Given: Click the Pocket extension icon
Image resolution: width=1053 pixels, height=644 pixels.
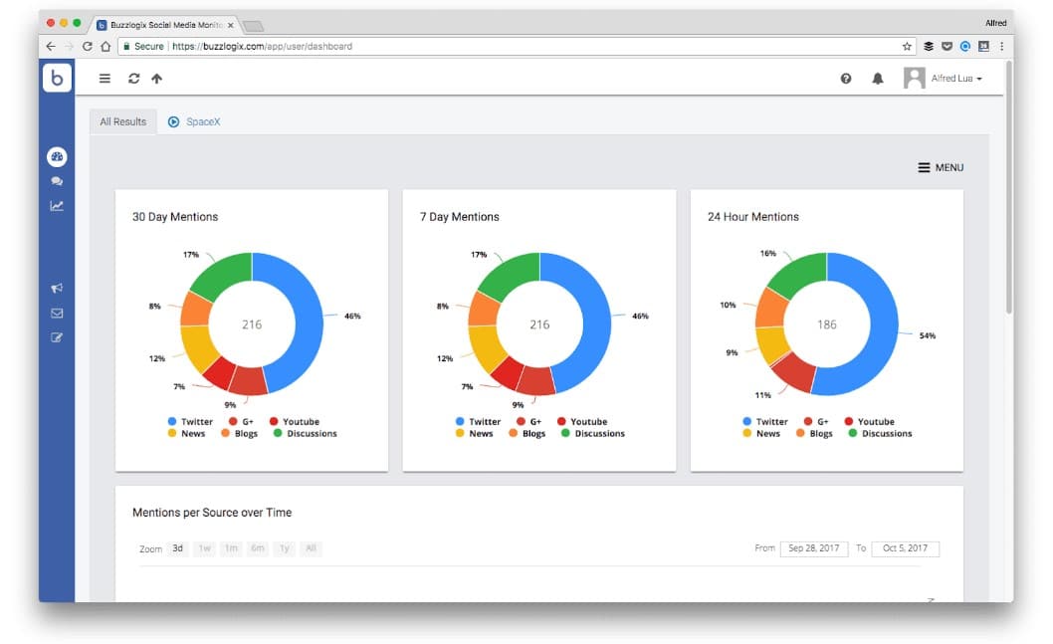Looking at the screenshot, I should click(947, 47).
